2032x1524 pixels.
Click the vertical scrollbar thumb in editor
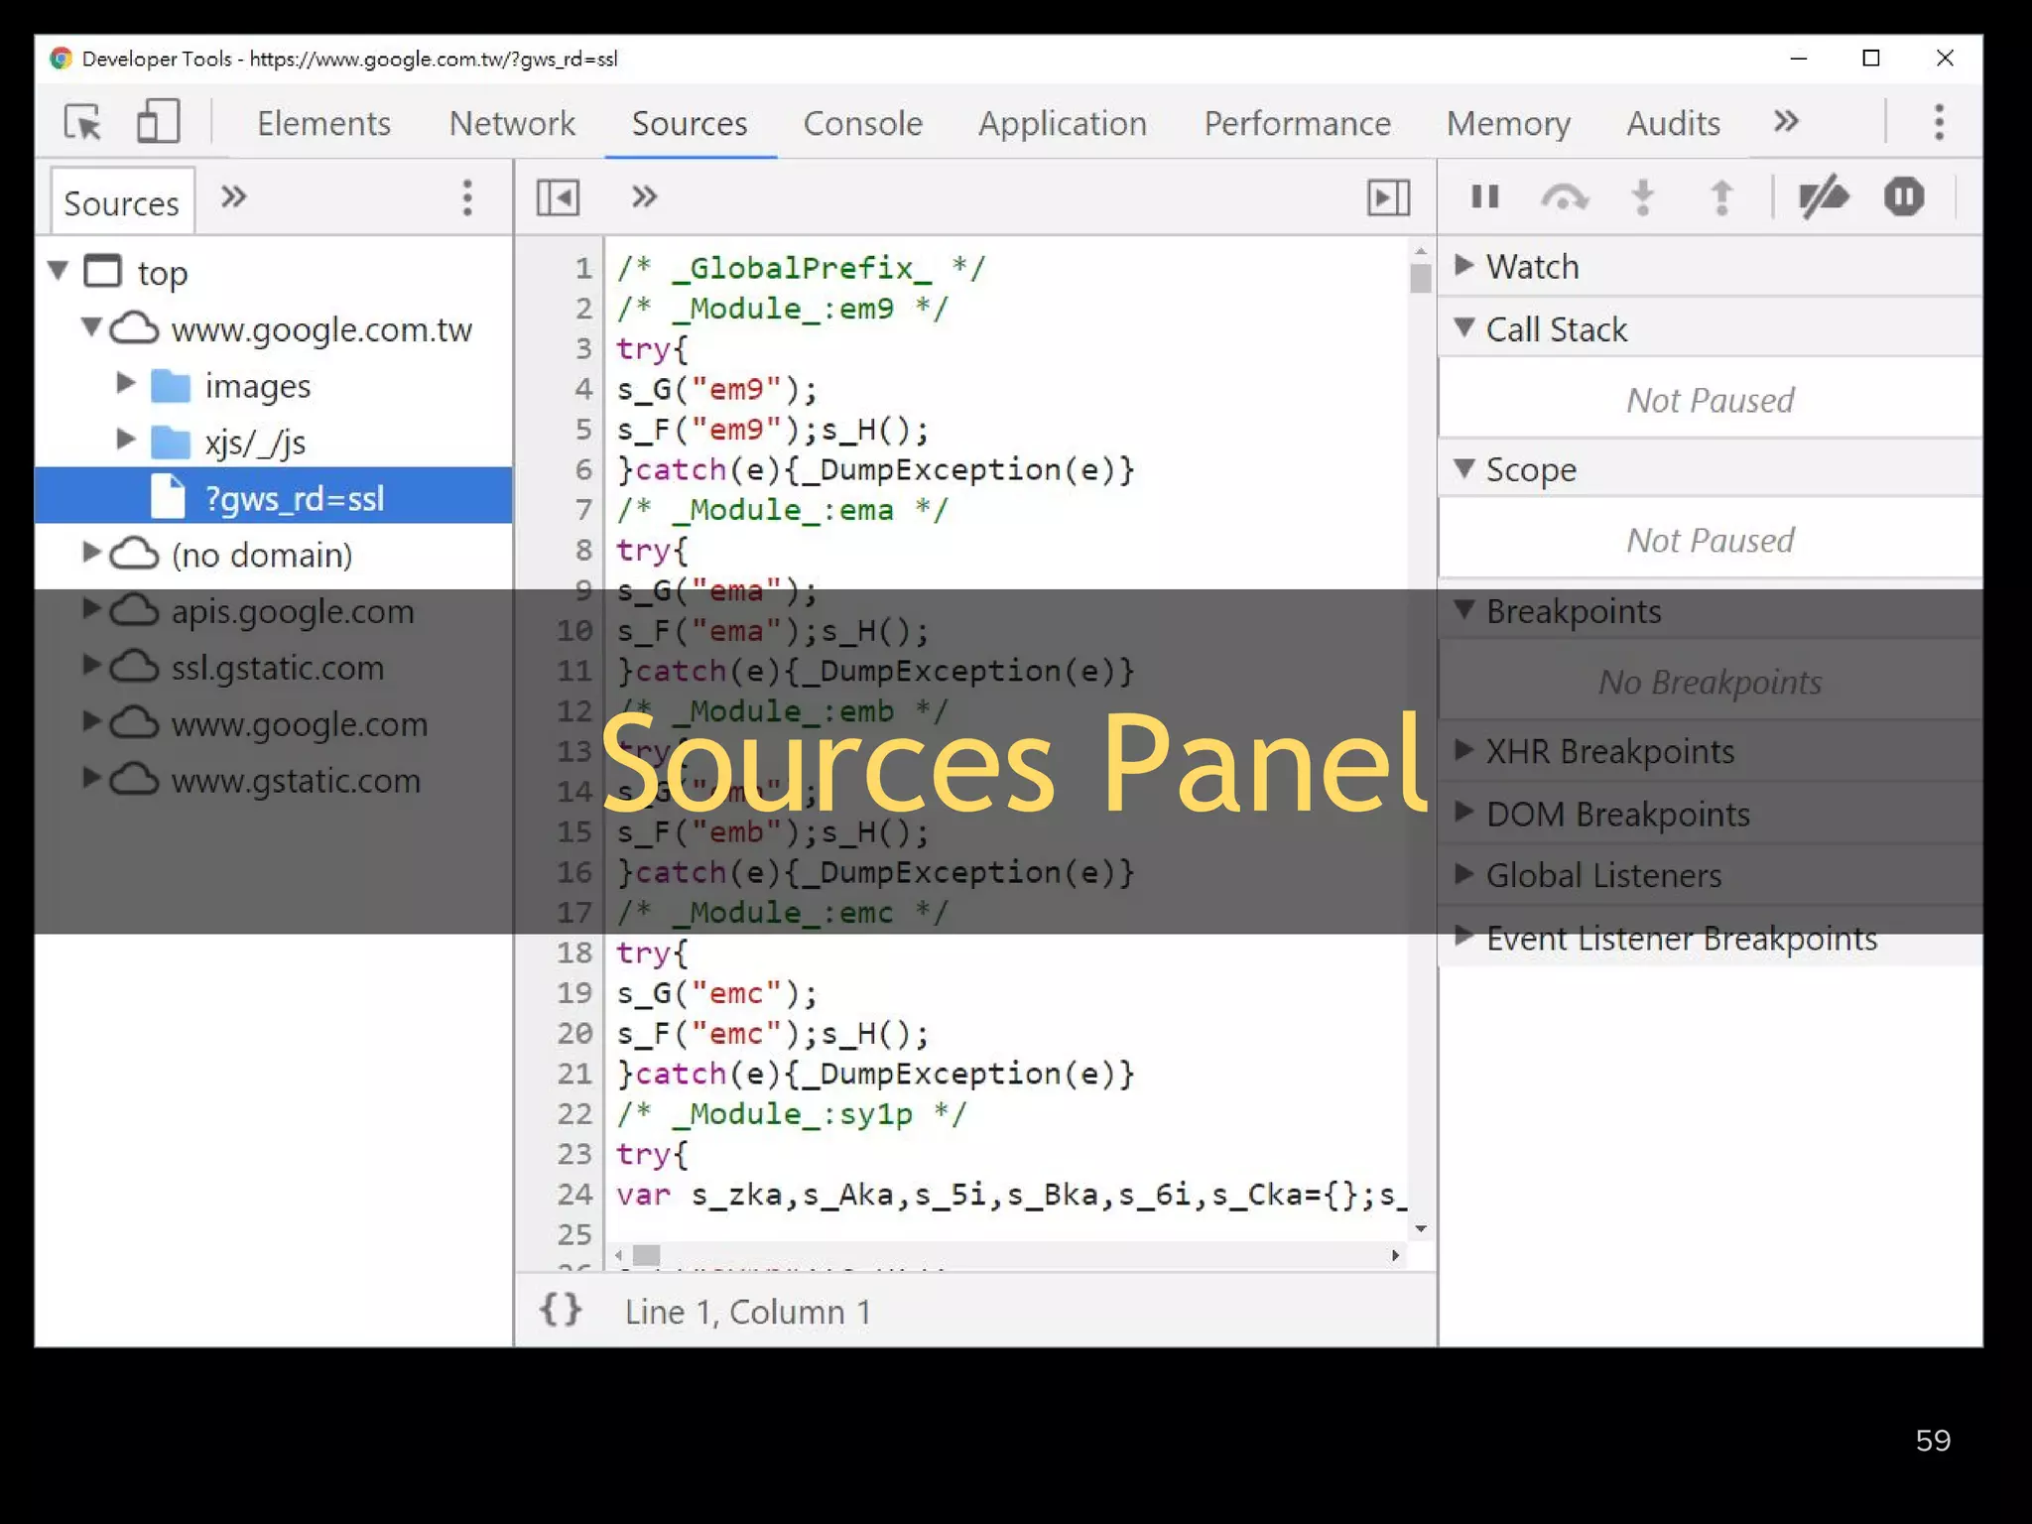1421,278
